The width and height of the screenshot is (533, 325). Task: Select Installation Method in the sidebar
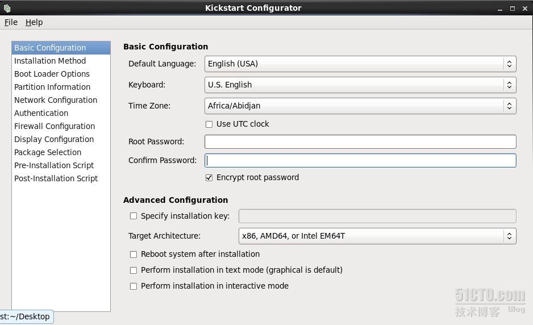tap(50, 61)
